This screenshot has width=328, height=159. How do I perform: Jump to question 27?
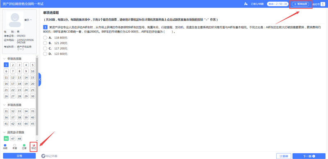pos(13,96)
